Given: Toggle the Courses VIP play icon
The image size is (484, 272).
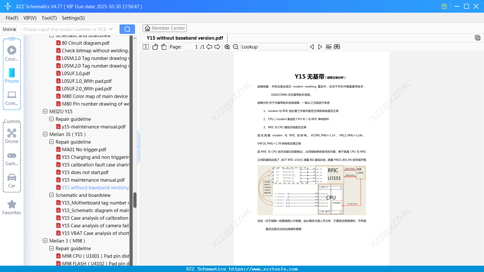Looking at the screenshot, I should coord(12,50).
